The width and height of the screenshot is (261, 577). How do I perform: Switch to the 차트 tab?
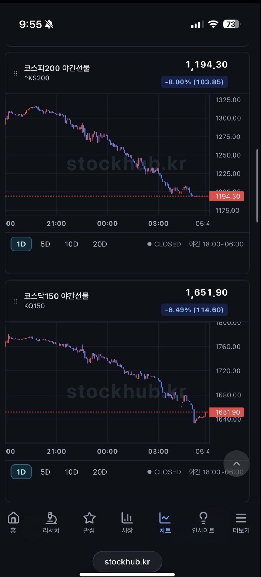click(165, 523)
